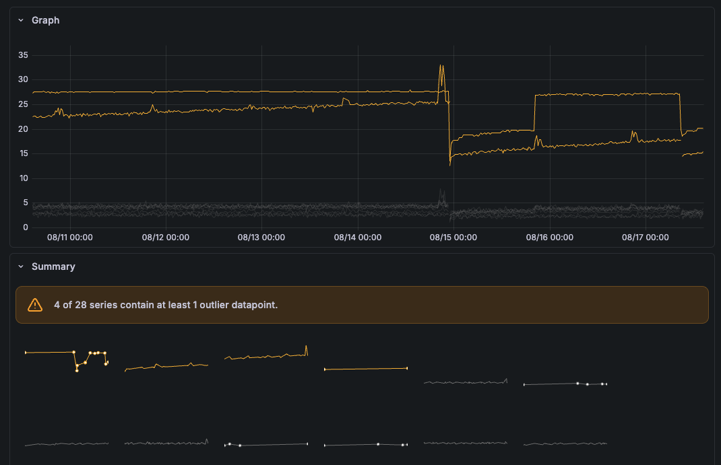Select x-axis label 08/16 00:00
721x465 pixels.
click(549, 238)
